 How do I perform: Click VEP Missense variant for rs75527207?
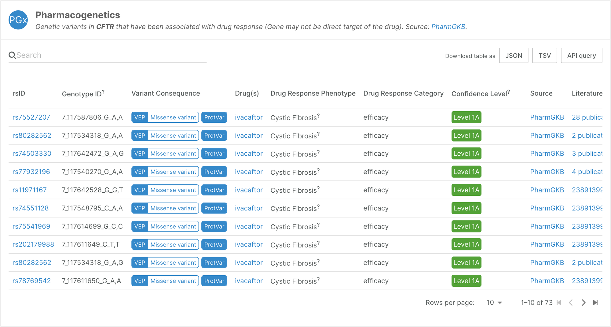coord(165,117)
